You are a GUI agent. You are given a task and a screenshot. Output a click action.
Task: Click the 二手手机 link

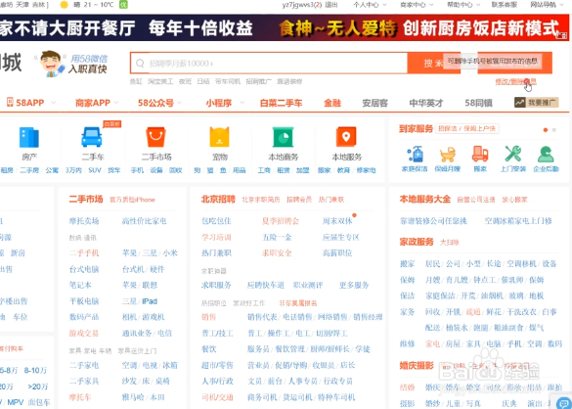click(84, 253)
